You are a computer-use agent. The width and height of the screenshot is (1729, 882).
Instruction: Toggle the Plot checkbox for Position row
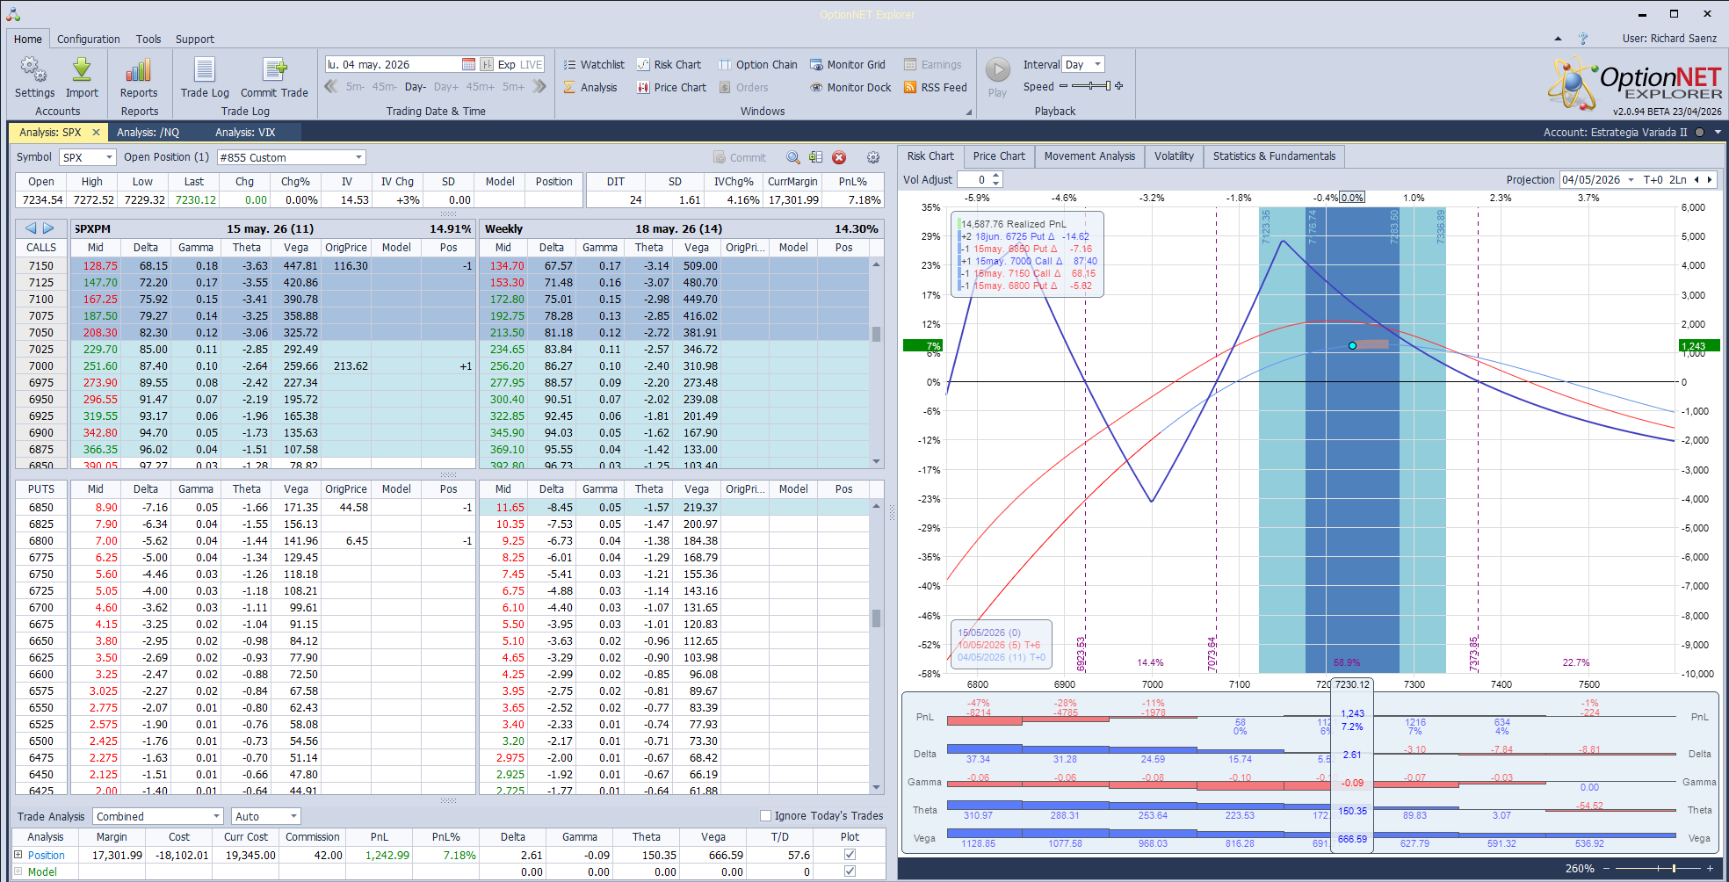[x=850, y=855]
